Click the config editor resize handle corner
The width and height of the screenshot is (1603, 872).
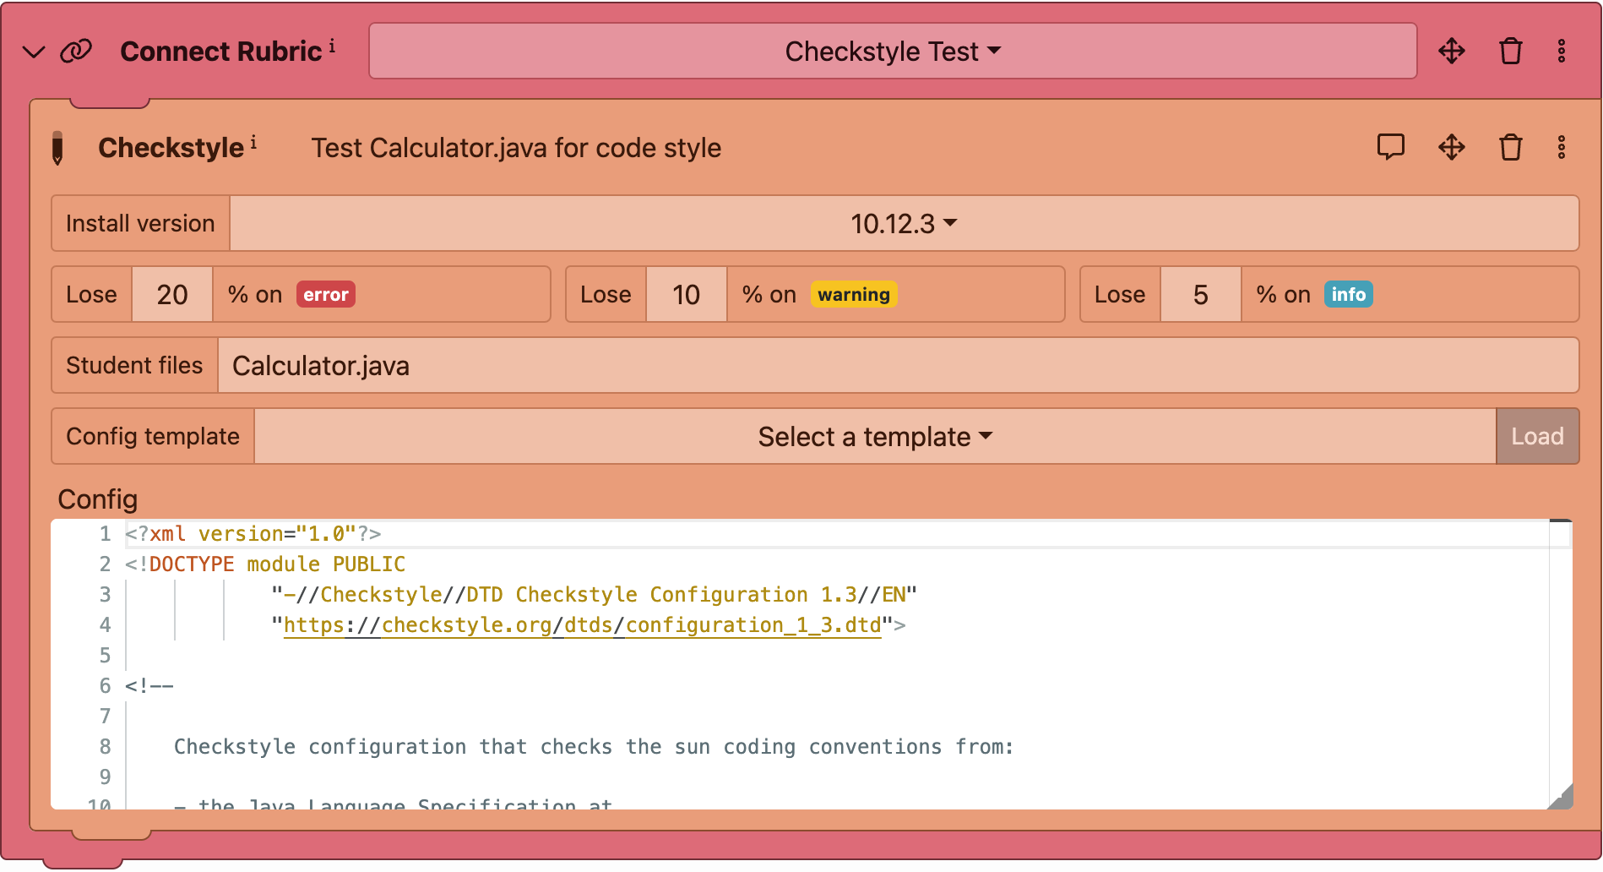(1562, 798)
